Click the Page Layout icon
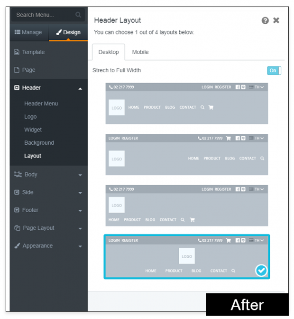Image resolution: width=294 pixels, height=319 pixels. coord(17,228)
